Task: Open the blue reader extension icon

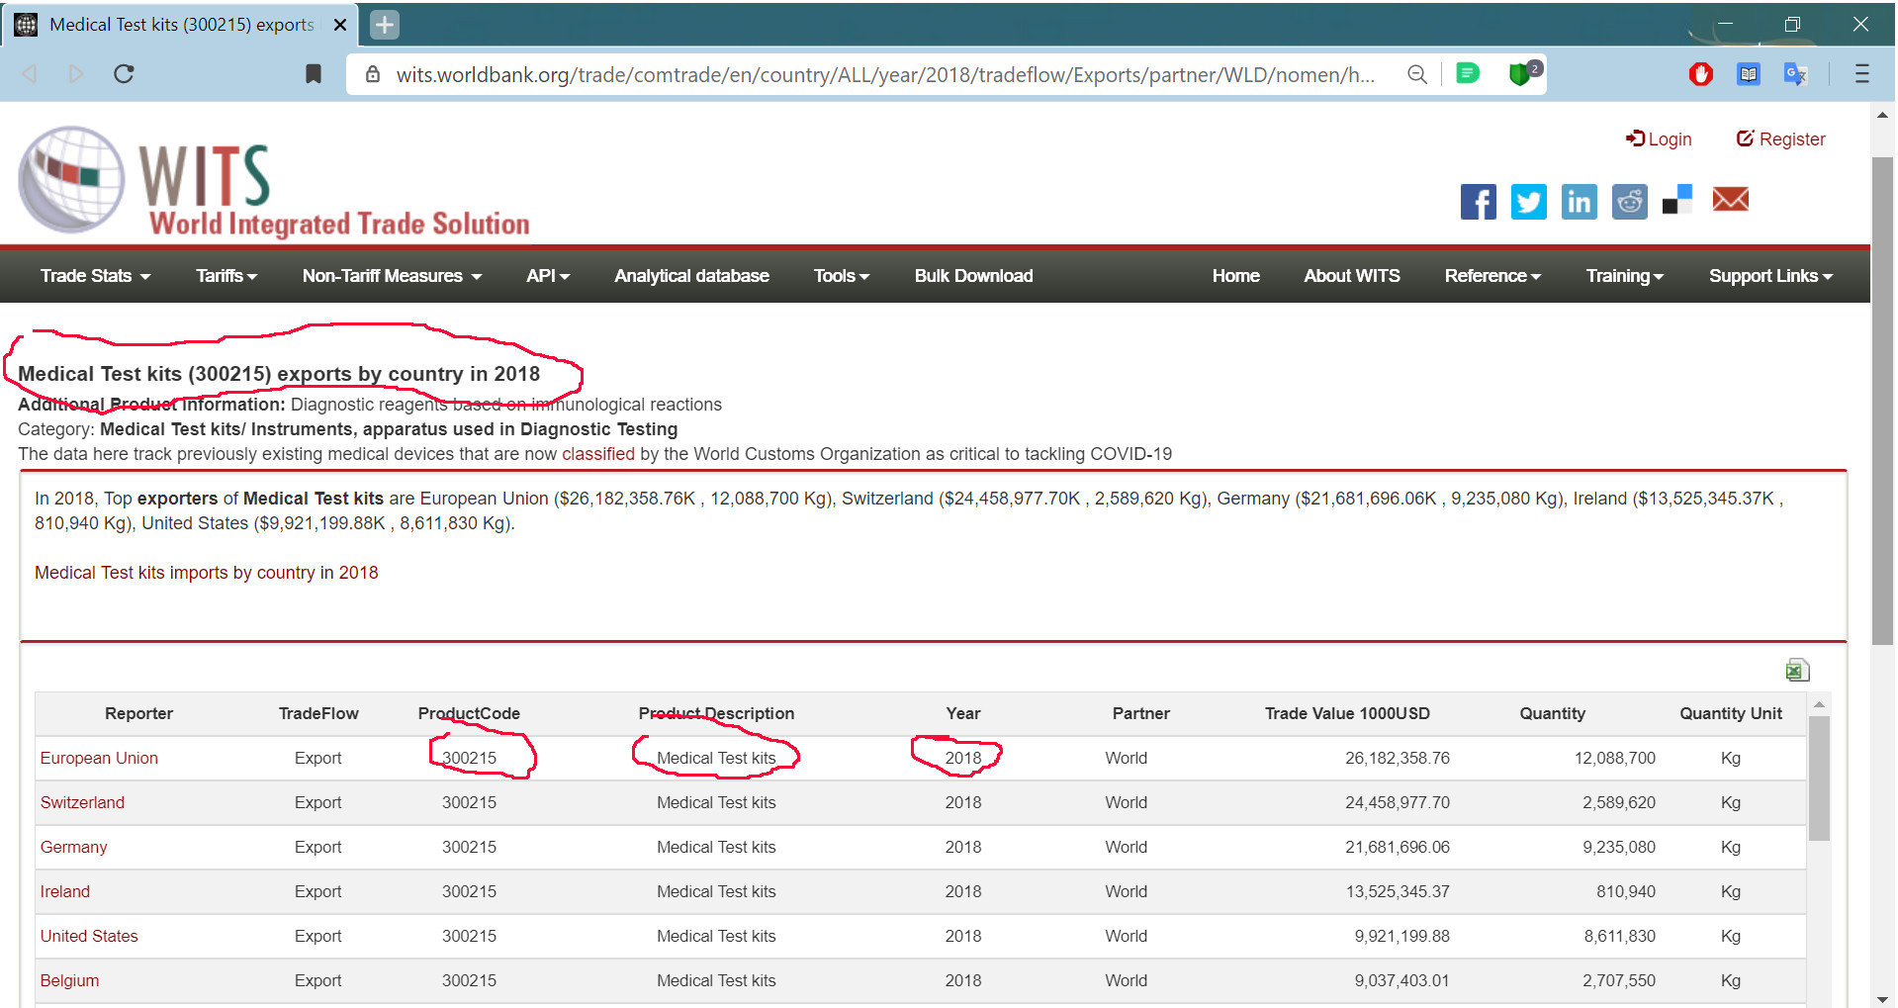Action: [x=1748, y=74]
